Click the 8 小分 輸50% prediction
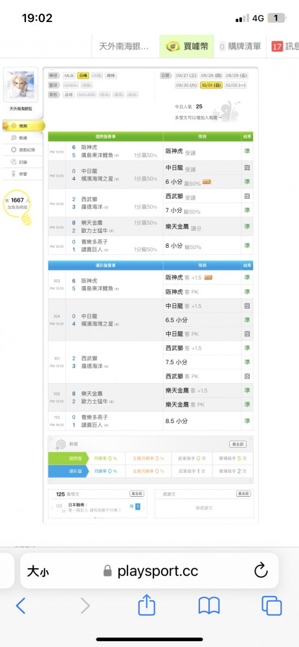Viewport: 299px width, 647px height. (x=183, y=246)
